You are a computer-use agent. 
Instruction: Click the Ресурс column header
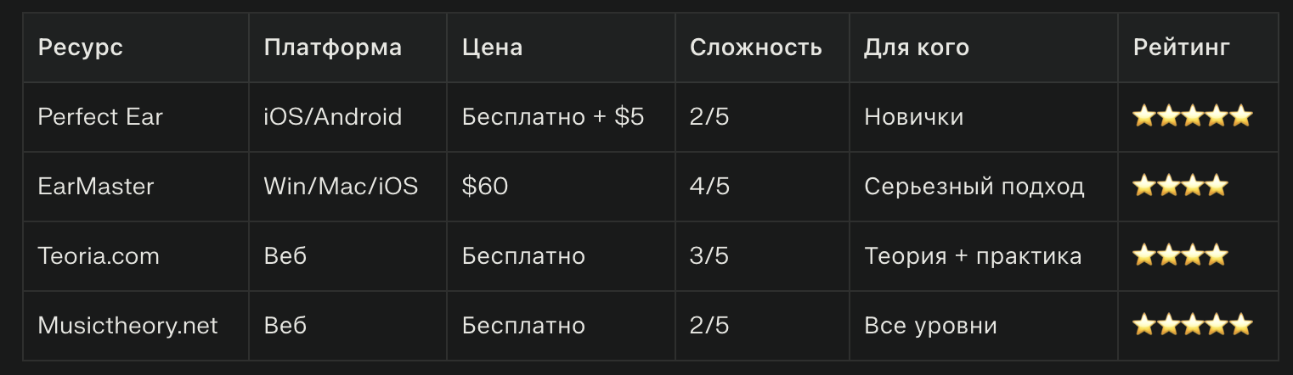[x=81, y=48]
